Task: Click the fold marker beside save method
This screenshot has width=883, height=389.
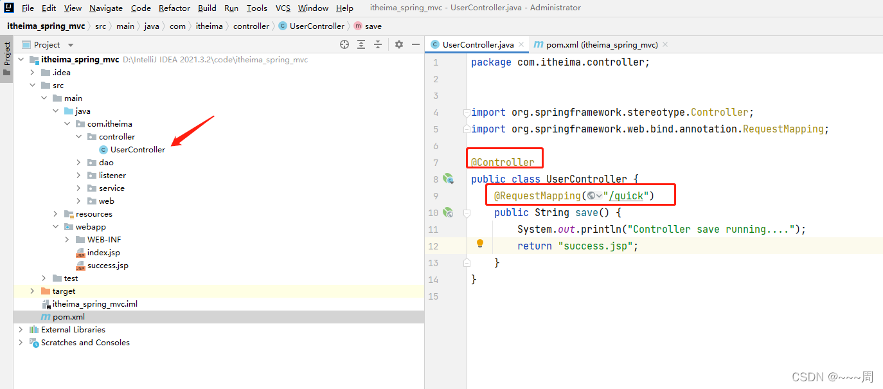Action: click(467, 213)
